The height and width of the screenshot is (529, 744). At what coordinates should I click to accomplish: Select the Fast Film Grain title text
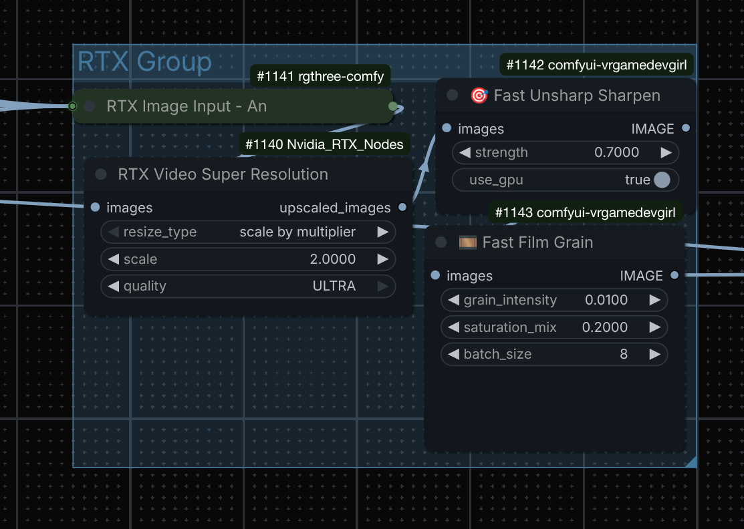(x=537, y=242)
